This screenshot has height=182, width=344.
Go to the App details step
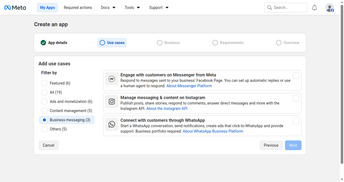coord(54,43)
